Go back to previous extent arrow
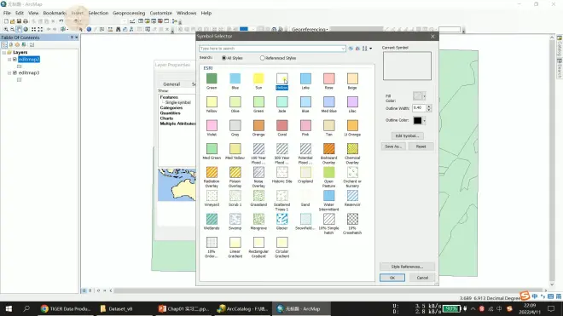563x316 pixels. click(x=49, y=30)
